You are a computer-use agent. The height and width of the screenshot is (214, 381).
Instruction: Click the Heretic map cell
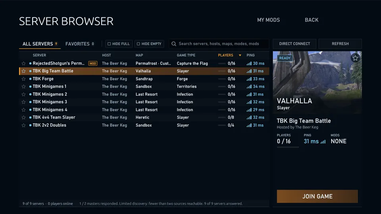142,117
